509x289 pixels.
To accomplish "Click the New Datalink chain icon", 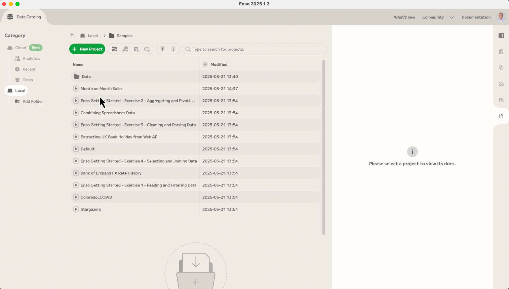I will click(x=147, y=49).
